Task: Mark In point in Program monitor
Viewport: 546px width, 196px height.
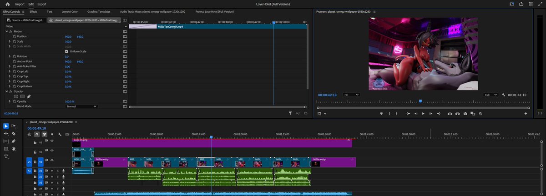Action: (x=389, y=113)
